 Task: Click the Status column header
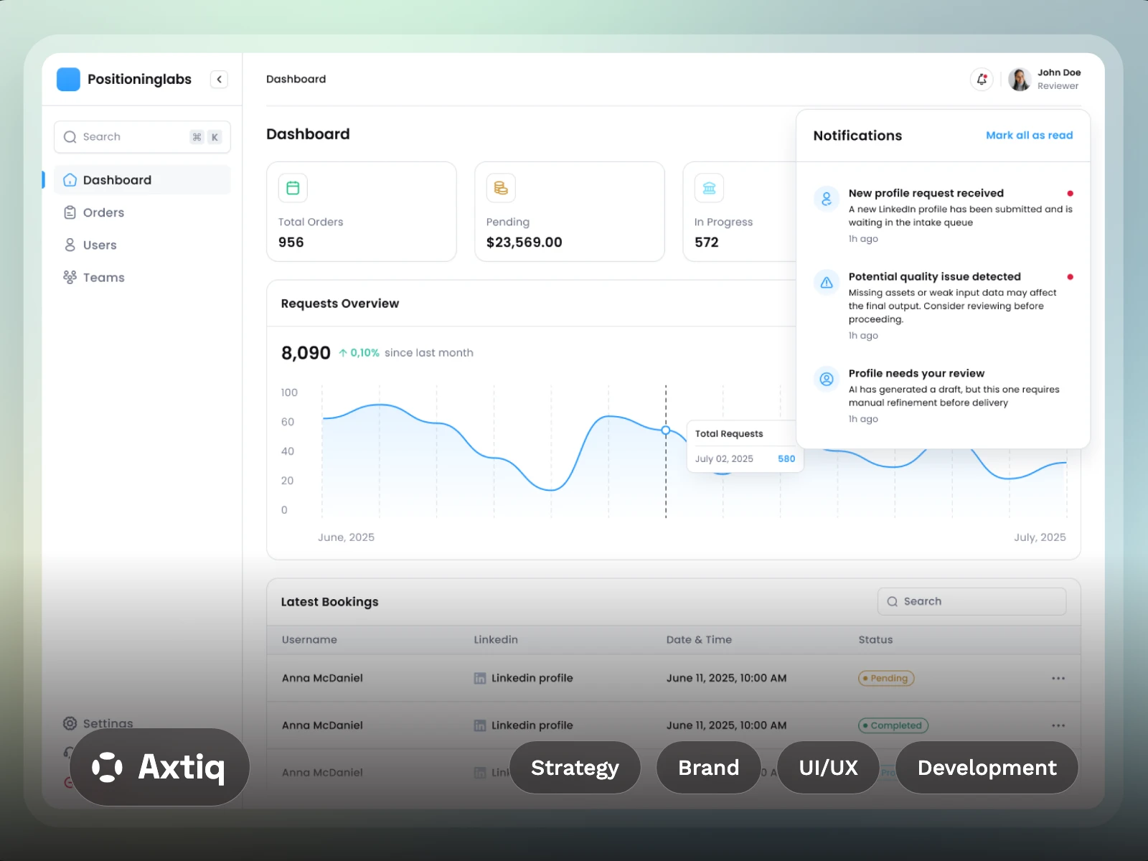click(875, 639)
